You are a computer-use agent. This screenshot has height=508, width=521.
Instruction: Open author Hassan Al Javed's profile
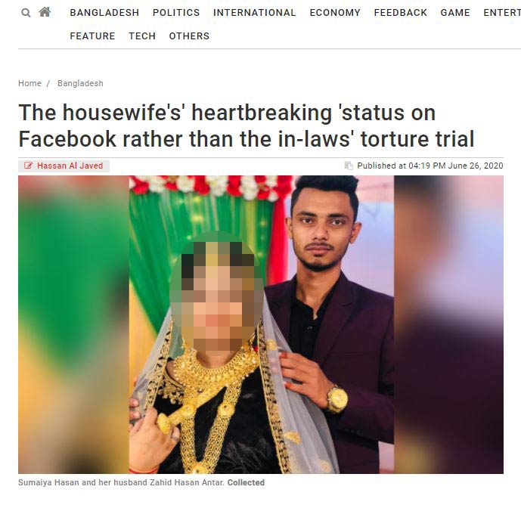(x=70, y=166)
